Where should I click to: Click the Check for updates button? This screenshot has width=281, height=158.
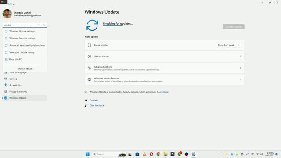coord(234,27)
